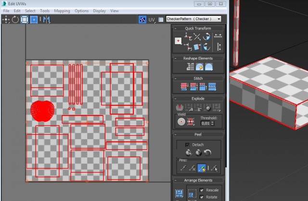Screen dimensions: 308x201
Task: Click Stitch to target icon
Action: (184, 87)
